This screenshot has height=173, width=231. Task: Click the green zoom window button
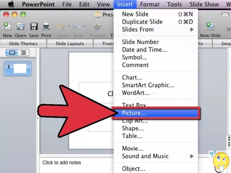pyautogui.click(x=23, y=15)
